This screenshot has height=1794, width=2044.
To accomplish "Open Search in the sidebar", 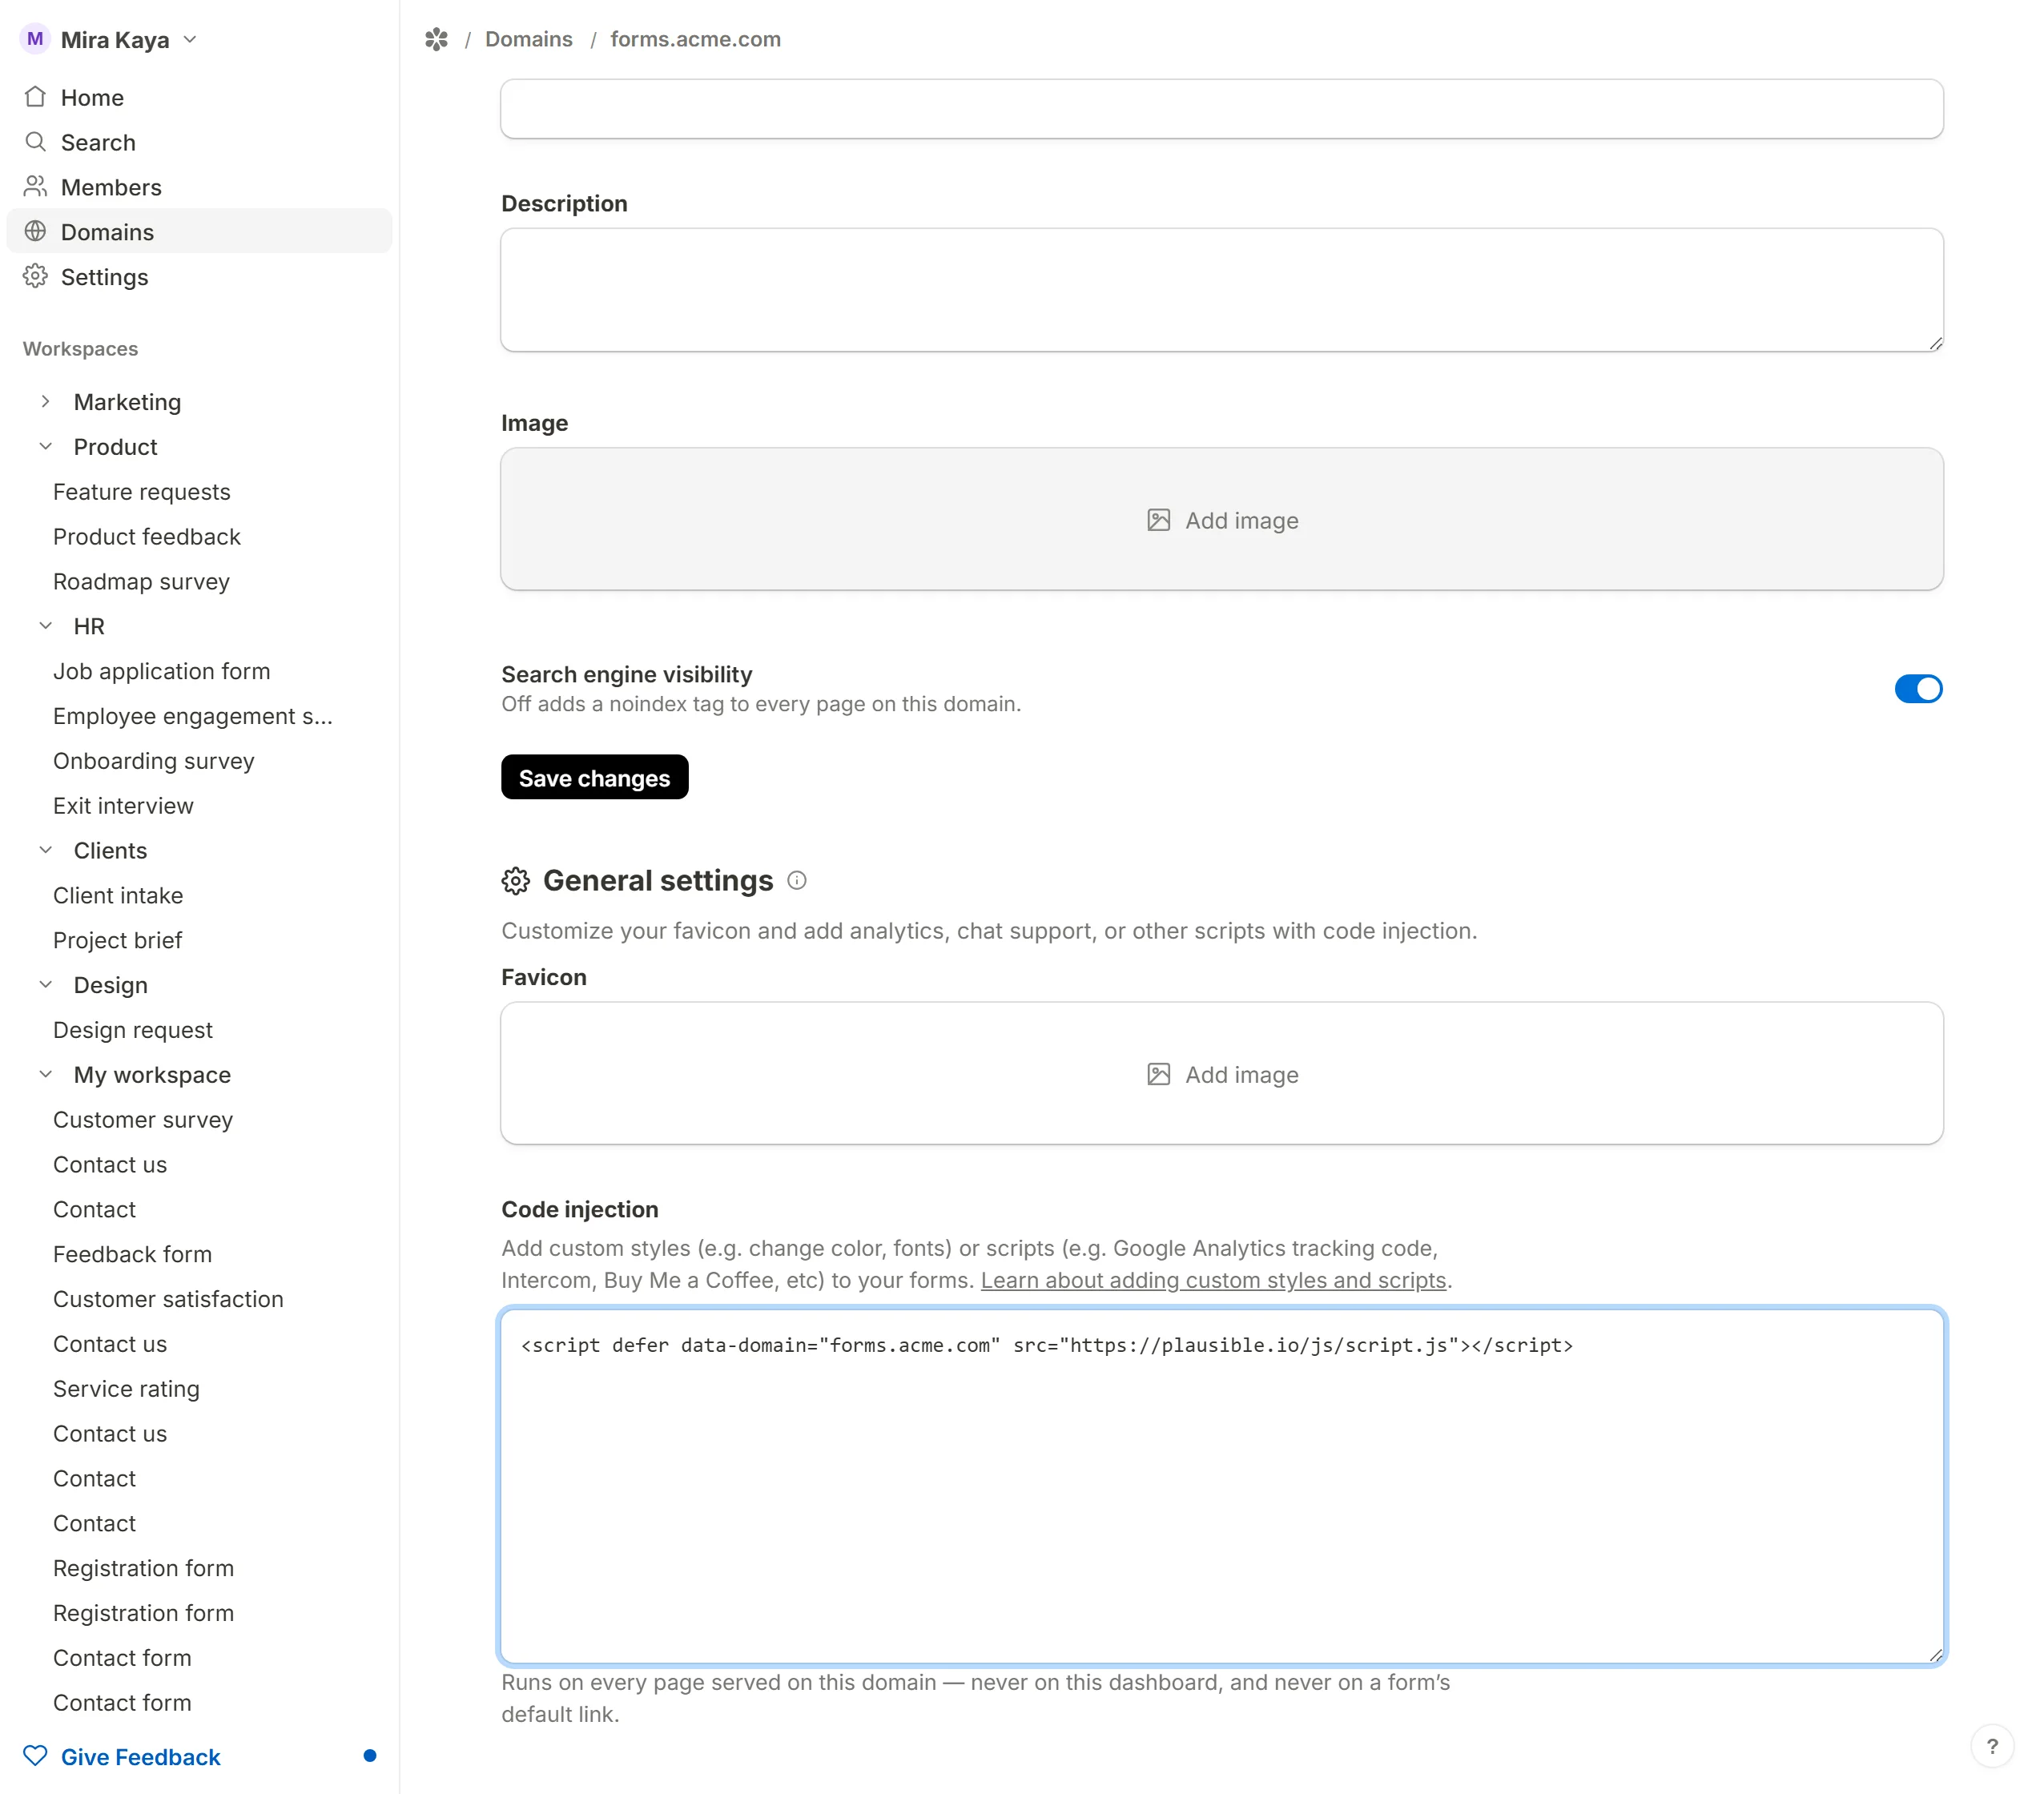I will click(x=199, y=142).
